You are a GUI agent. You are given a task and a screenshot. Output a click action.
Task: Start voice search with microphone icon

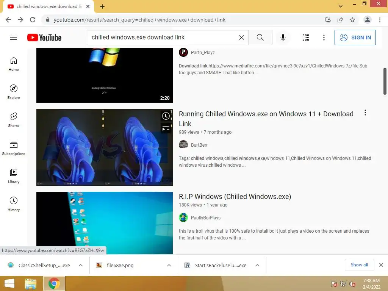283,38
